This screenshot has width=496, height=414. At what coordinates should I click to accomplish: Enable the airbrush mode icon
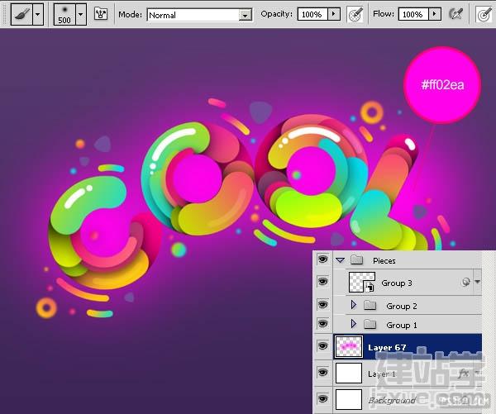tap(455, 14)
